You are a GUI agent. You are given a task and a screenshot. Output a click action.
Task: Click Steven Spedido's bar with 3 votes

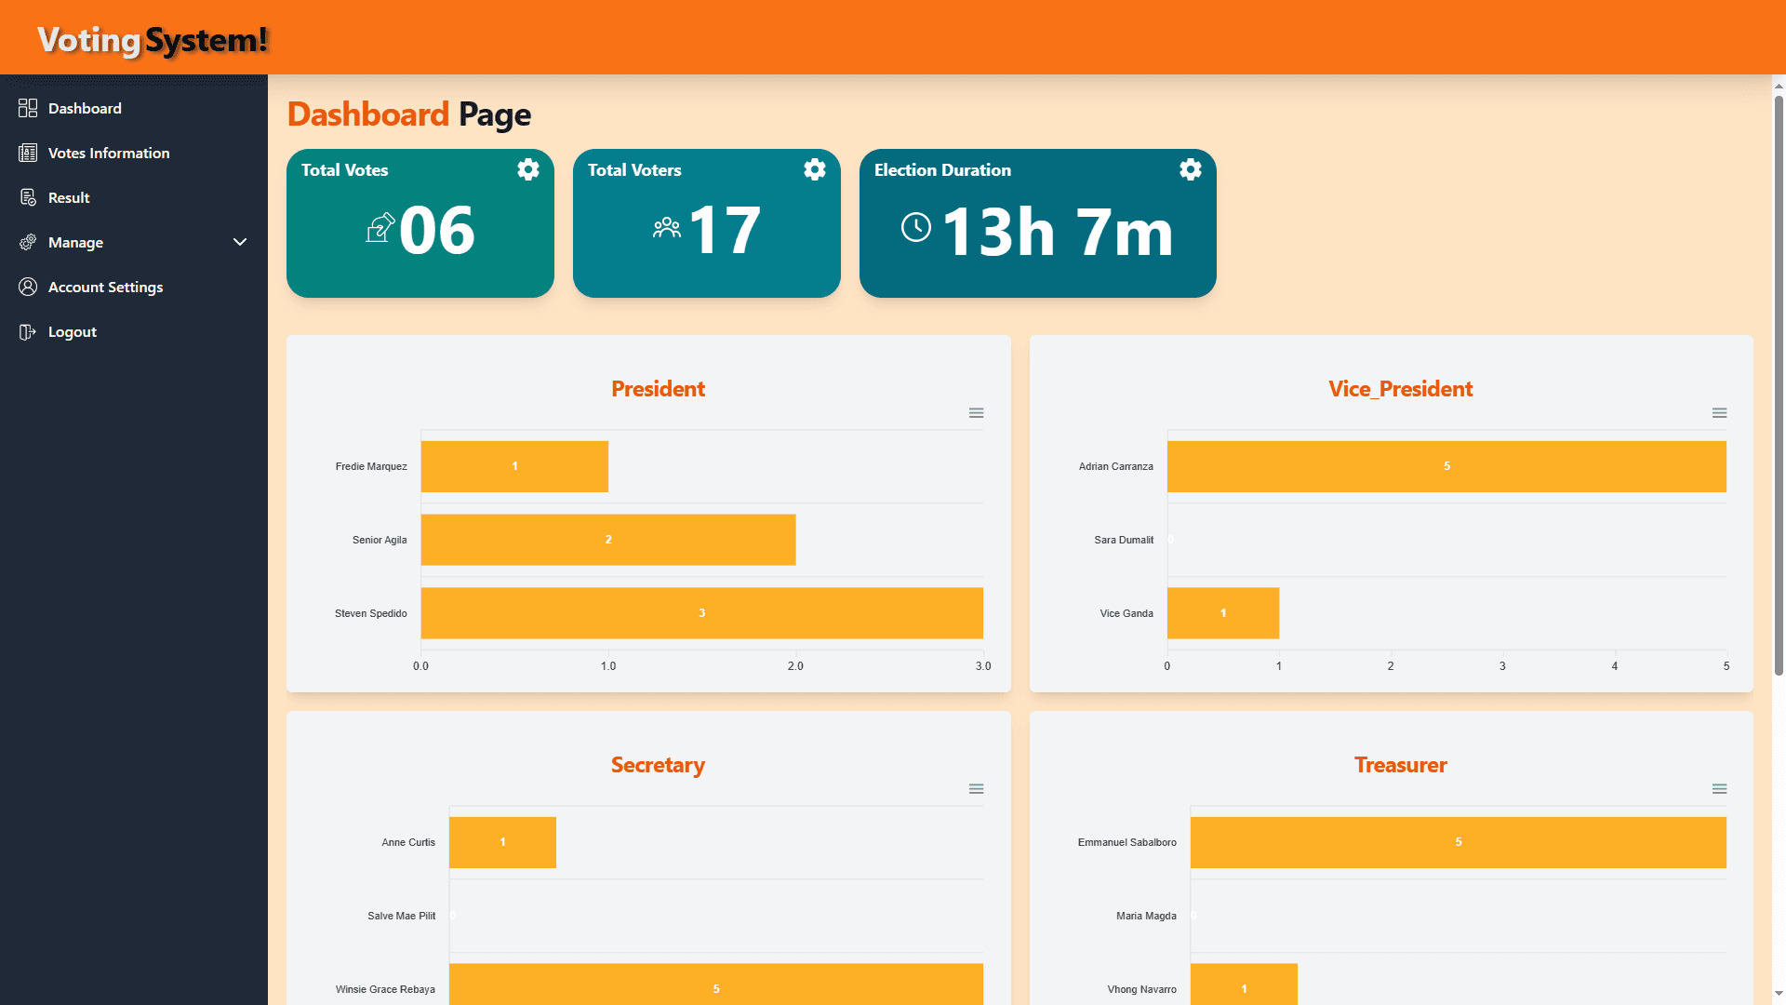(701, 613)
